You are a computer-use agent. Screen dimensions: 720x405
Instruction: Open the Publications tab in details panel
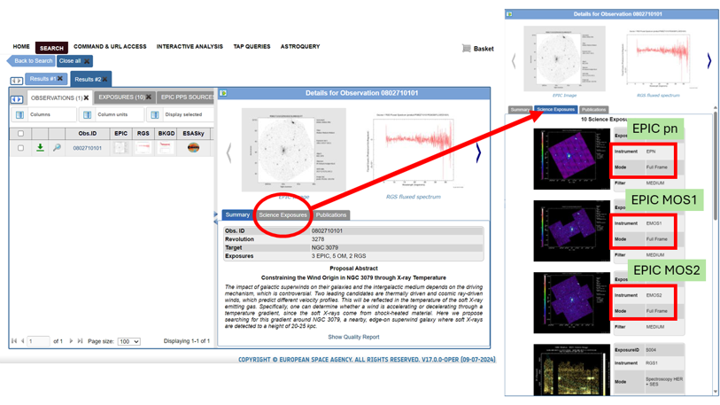tap(331, 214)
